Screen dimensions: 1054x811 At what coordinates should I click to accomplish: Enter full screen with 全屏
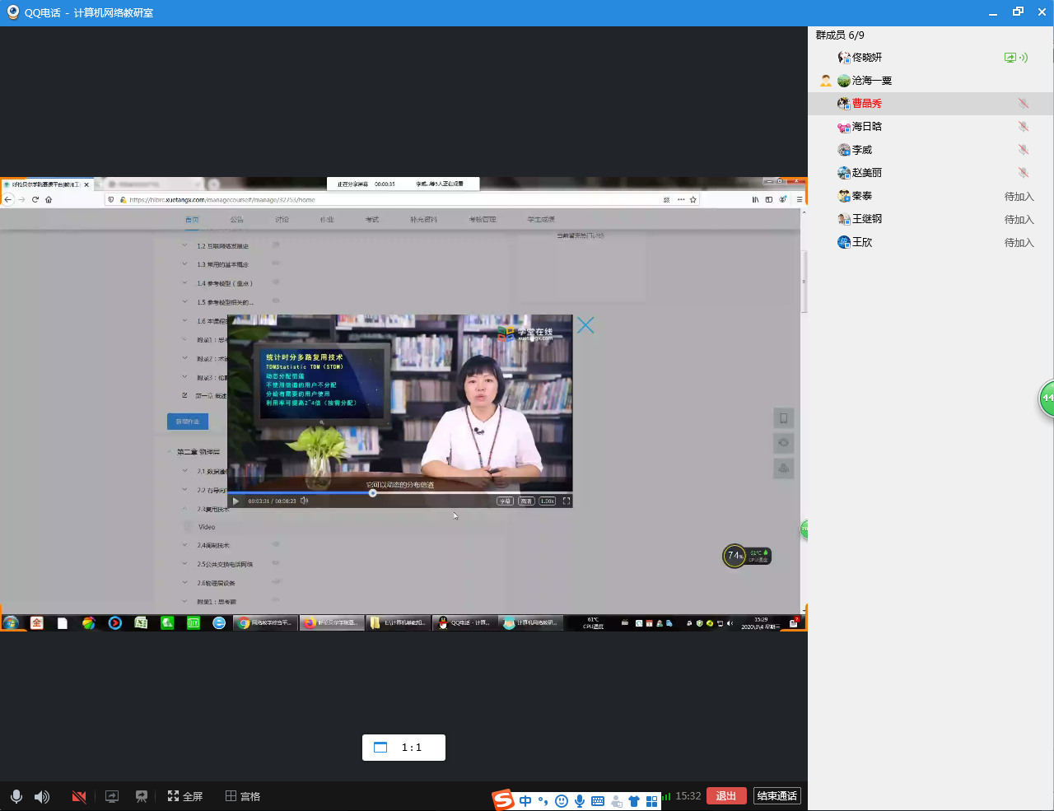click(x=185, y=796)
